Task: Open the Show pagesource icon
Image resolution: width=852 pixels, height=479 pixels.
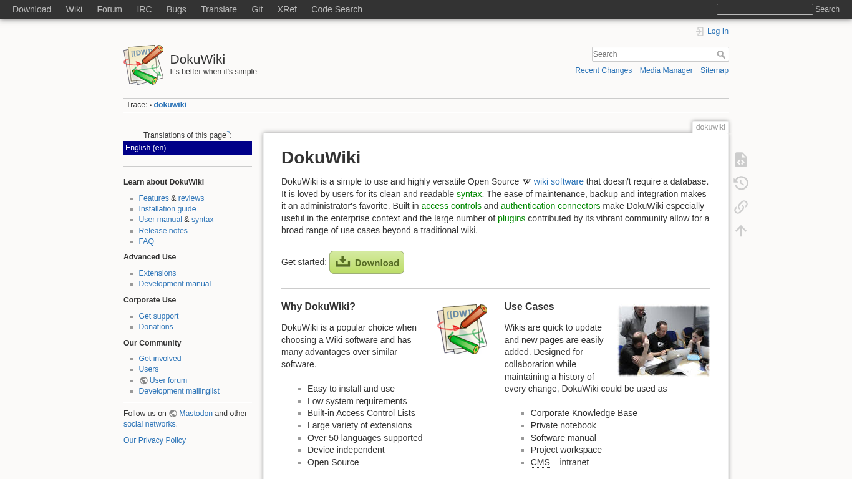Action: point(741,160)
